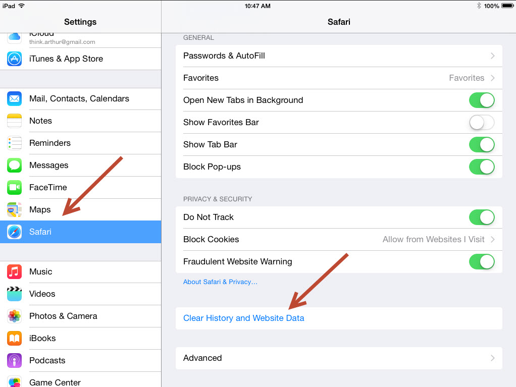
Task: Toggle off Block Pop-ups
Action: coord(482,167)
